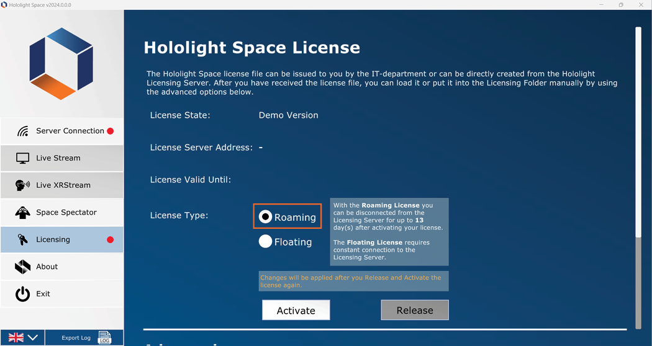Screen dimensions: 652x346
Task: Expand the language dropdown chevron
Action: (x=33, y=338)
